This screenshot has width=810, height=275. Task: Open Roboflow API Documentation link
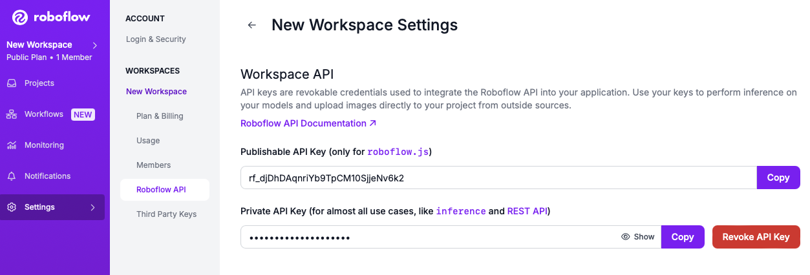[308, 123]
